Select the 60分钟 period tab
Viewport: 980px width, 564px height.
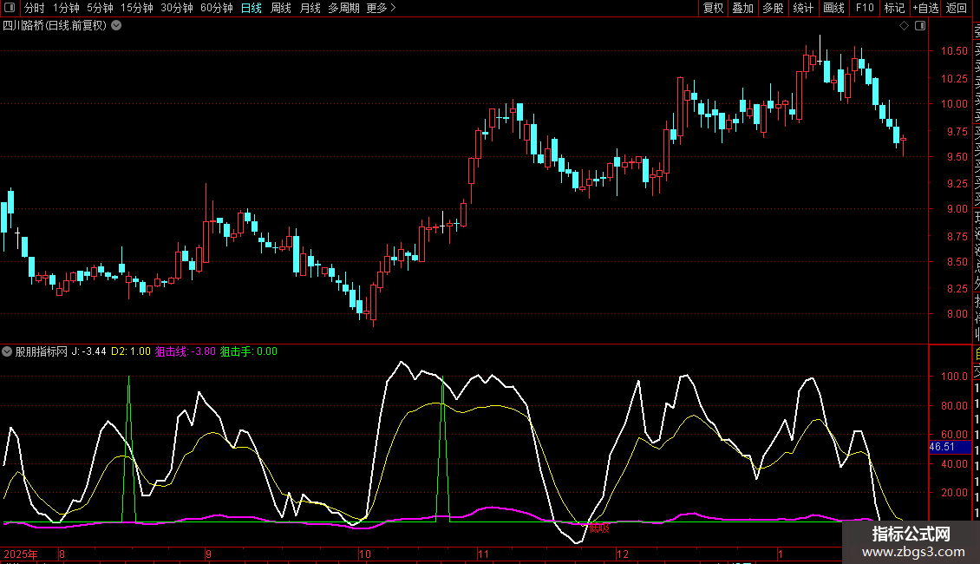(x=217, y=8)
